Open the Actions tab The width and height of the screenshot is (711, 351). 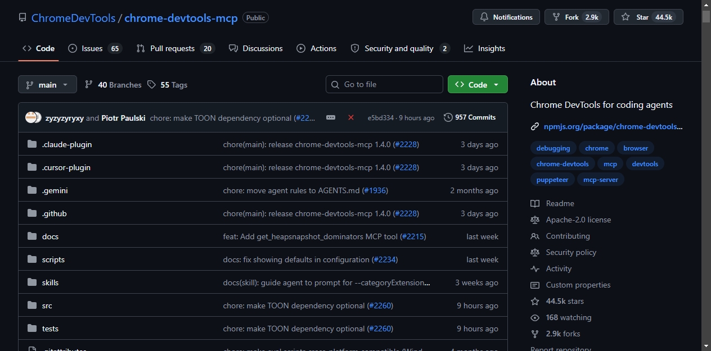317,48
